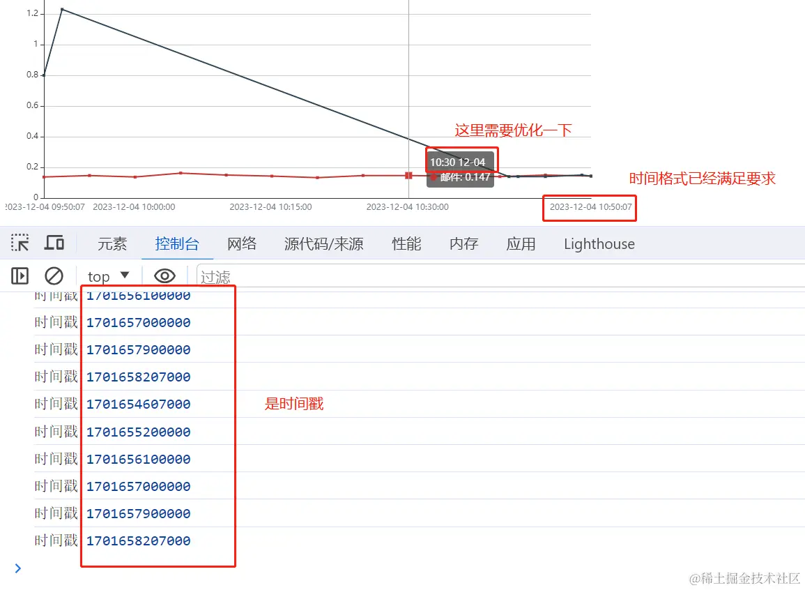Select x-axis label 2023-12-04 10:30:00

[x=407, y=207]
